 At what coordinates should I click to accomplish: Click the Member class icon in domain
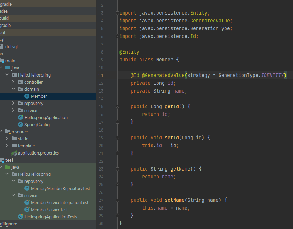[x=27, y=96]
